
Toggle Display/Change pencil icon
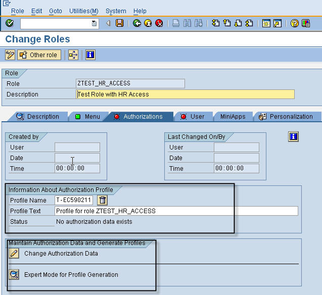(x=10, y=55)
